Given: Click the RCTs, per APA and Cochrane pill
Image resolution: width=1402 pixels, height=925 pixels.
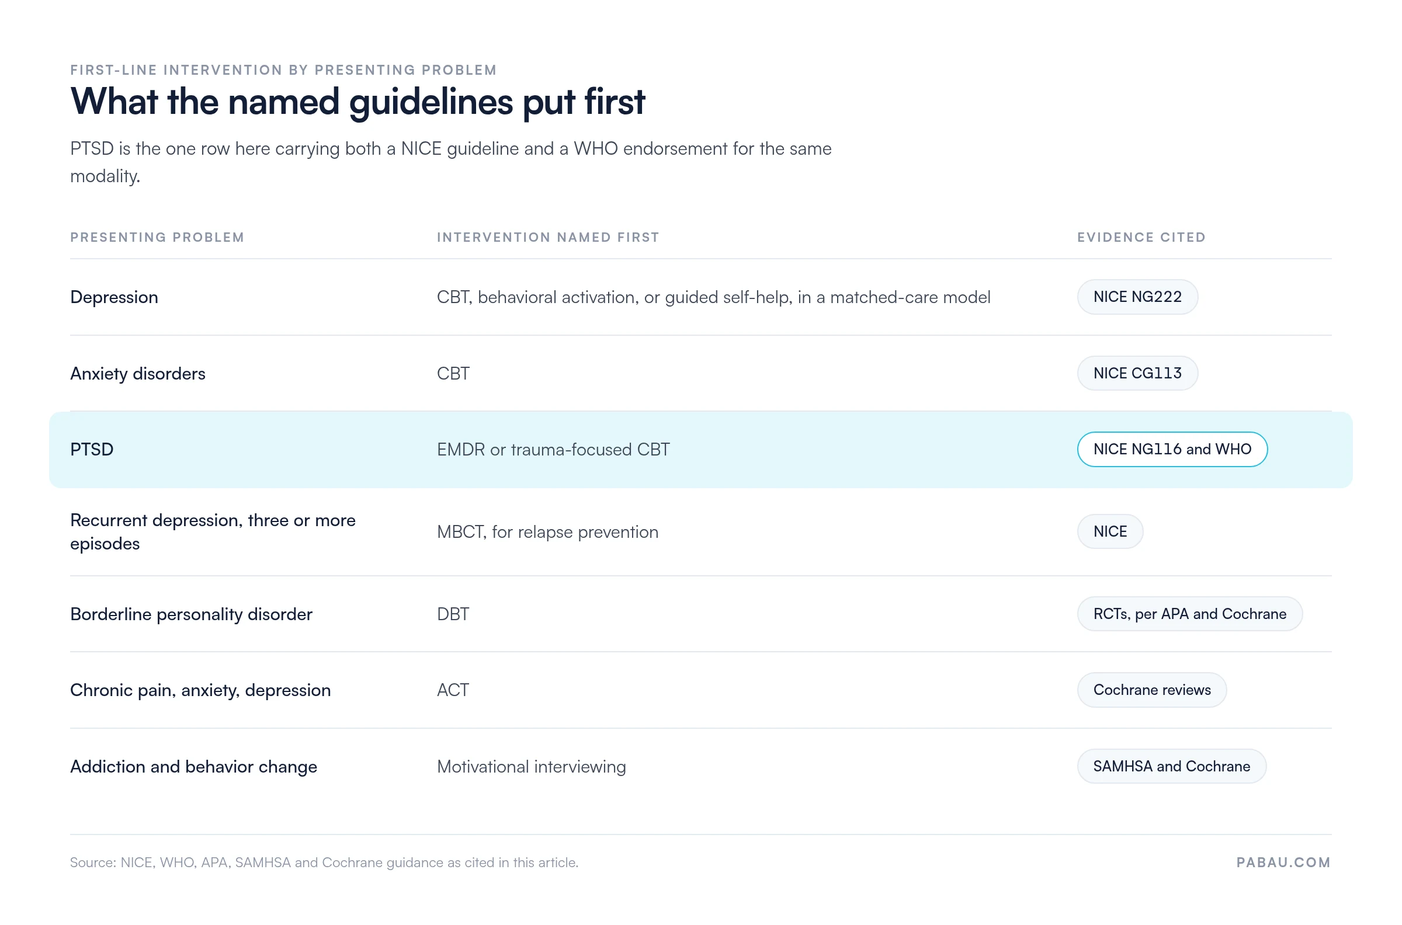Looking at the screenshot, I should 1189,614.
